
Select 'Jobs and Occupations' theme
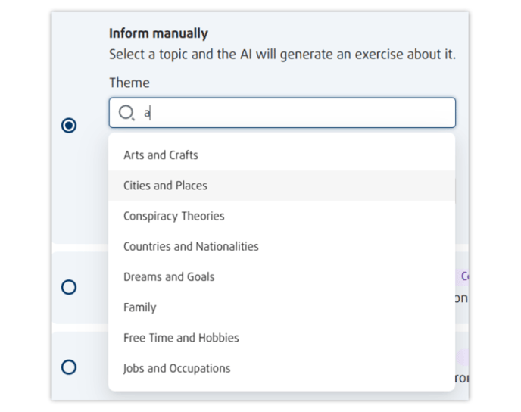tap(177, 369)
